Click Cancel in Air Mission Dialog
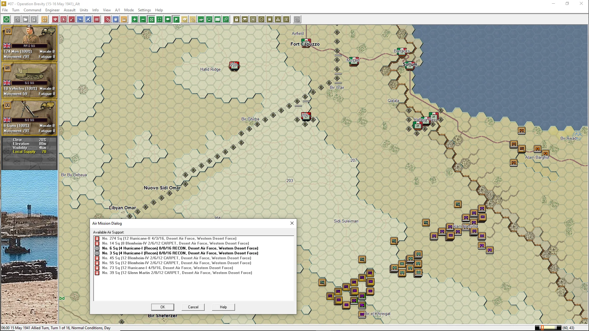 pos(193,307)
